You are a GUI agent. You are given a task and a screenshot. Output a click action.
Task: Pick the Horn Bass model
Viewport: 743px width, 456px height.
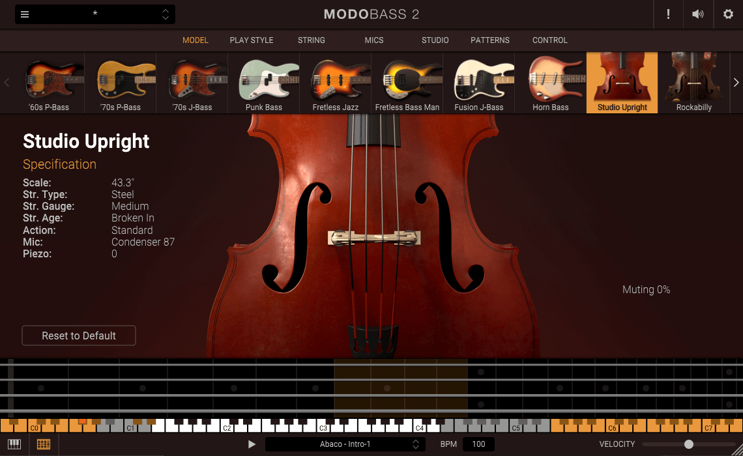pos(551,83)
